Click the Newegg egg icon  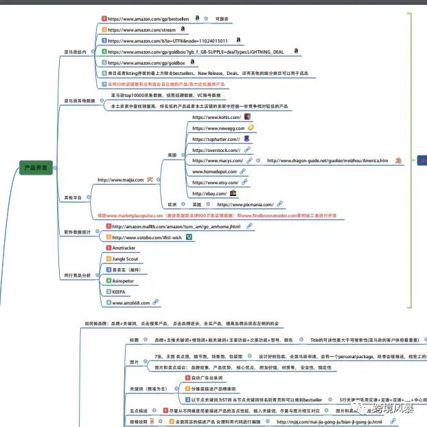click(251, 128)
